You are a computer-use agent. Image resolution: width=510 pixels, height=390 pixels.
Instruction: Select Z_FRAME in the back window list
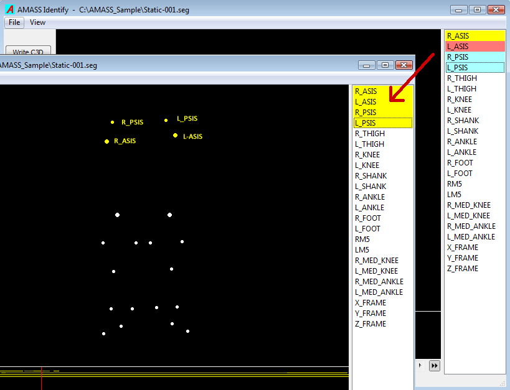[x=475, y=269]
